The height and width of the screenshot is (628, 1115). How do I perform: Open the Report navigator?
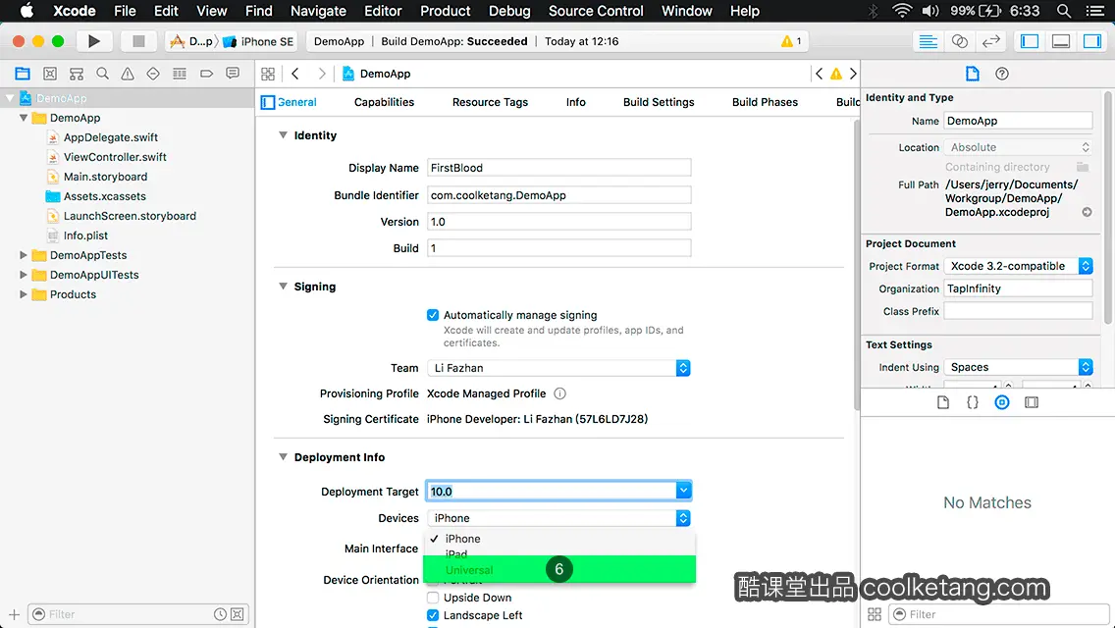click(x=233, y=74)
